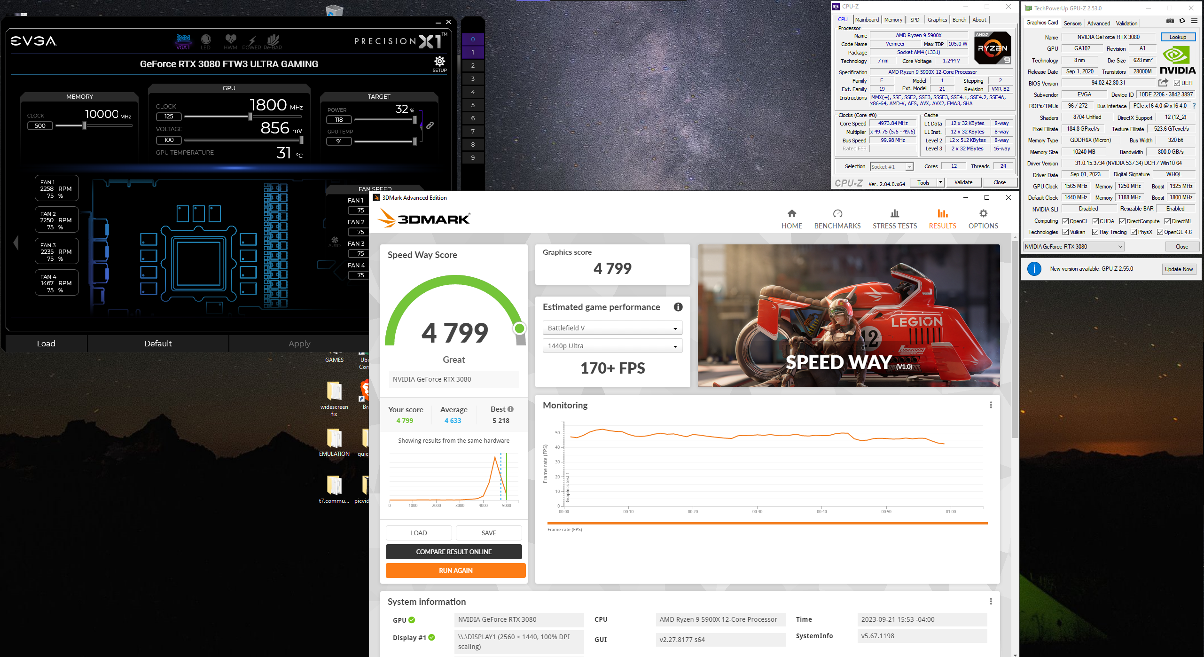
Task: Click CPU-Z Validate button
Action: click(963, 182)
